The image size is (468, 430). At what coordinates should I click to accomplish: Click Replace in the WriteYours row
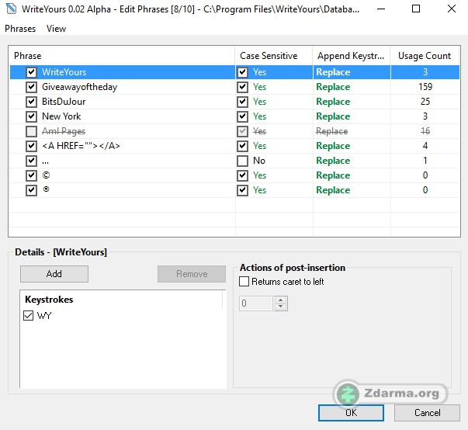pyautogui.click(x=333, y=72)
